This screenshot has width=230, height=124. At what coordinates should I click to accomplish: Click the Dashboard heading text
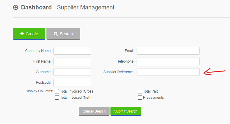pyautogui.click(x=36, y=7)
